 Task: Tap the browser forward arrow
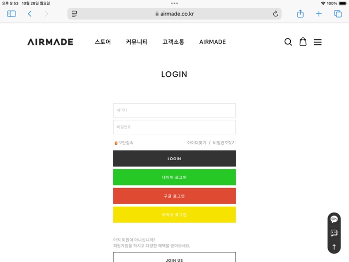[x=46, y=14]
